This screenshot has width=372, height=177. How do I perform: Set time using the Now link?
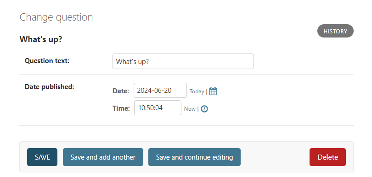pyautogui.click(x=190, y=109)
